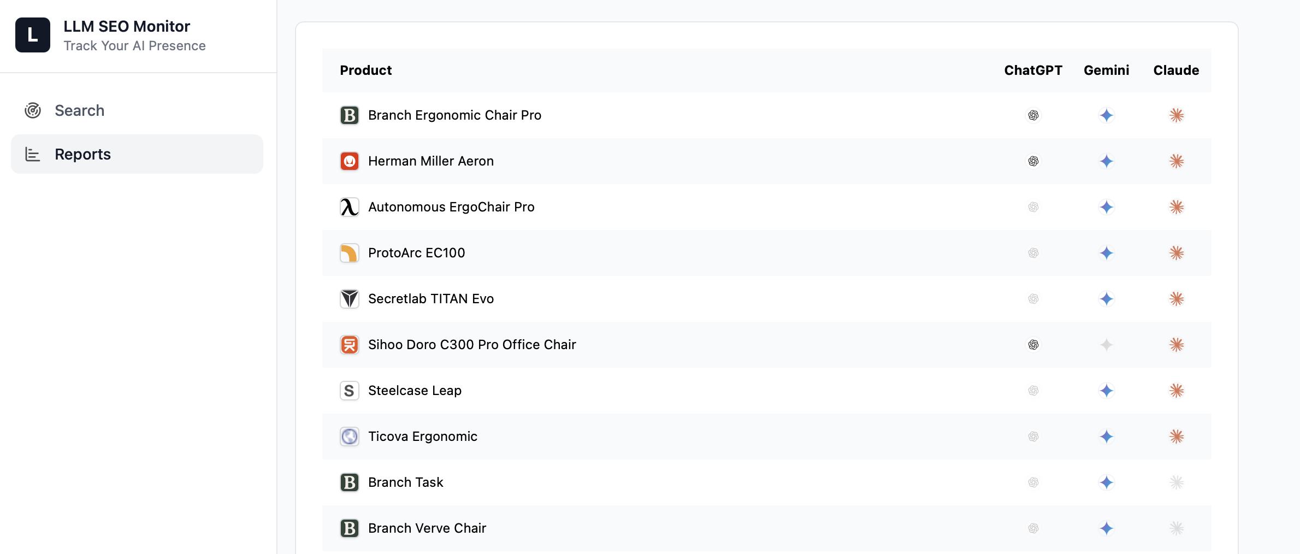
Task: Open the Search page in sidebar
Action: coord(79,110)
